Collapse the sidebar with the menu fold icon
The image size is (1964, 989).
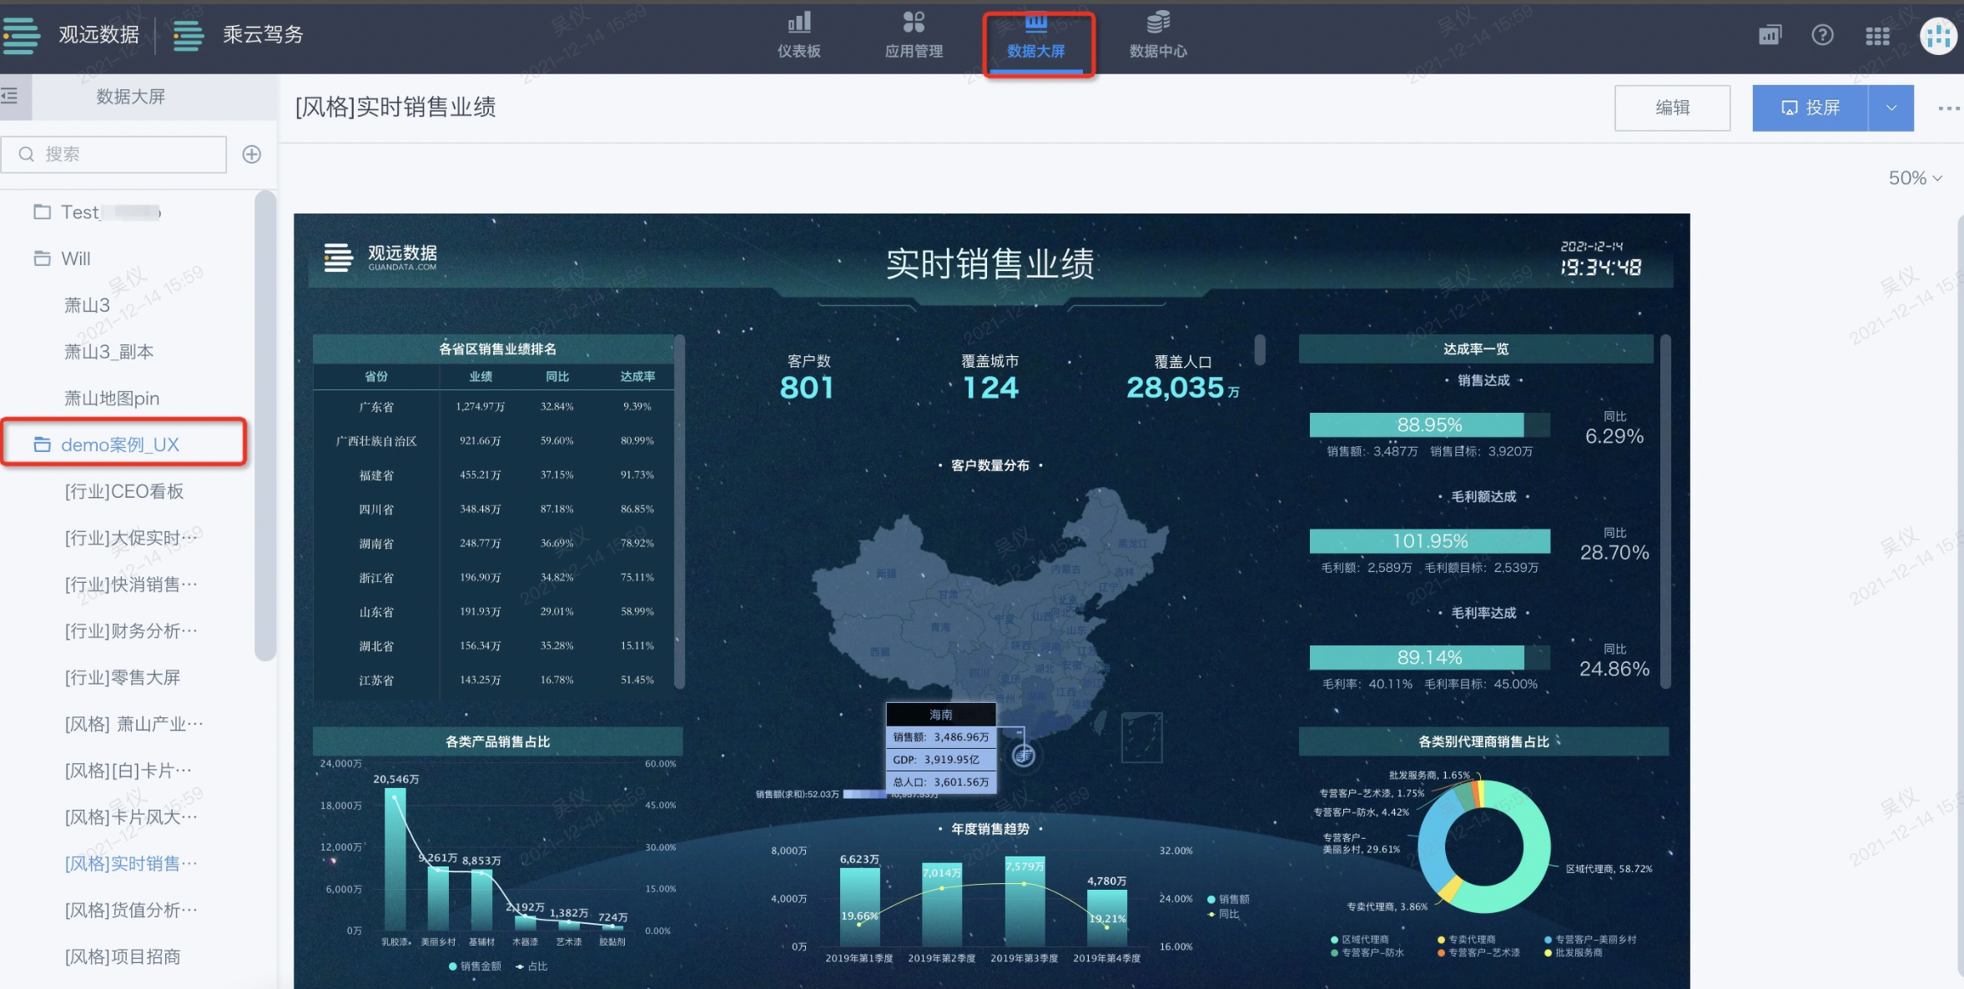pos(10,96)
